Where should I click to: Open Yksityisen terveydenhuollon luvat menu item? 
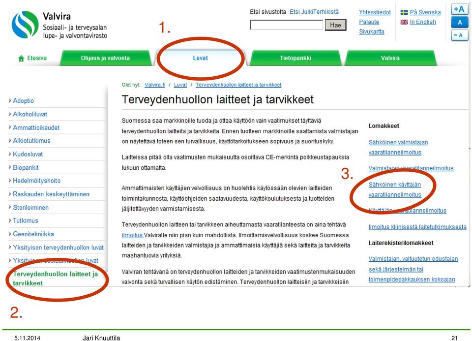click(58, 248)
